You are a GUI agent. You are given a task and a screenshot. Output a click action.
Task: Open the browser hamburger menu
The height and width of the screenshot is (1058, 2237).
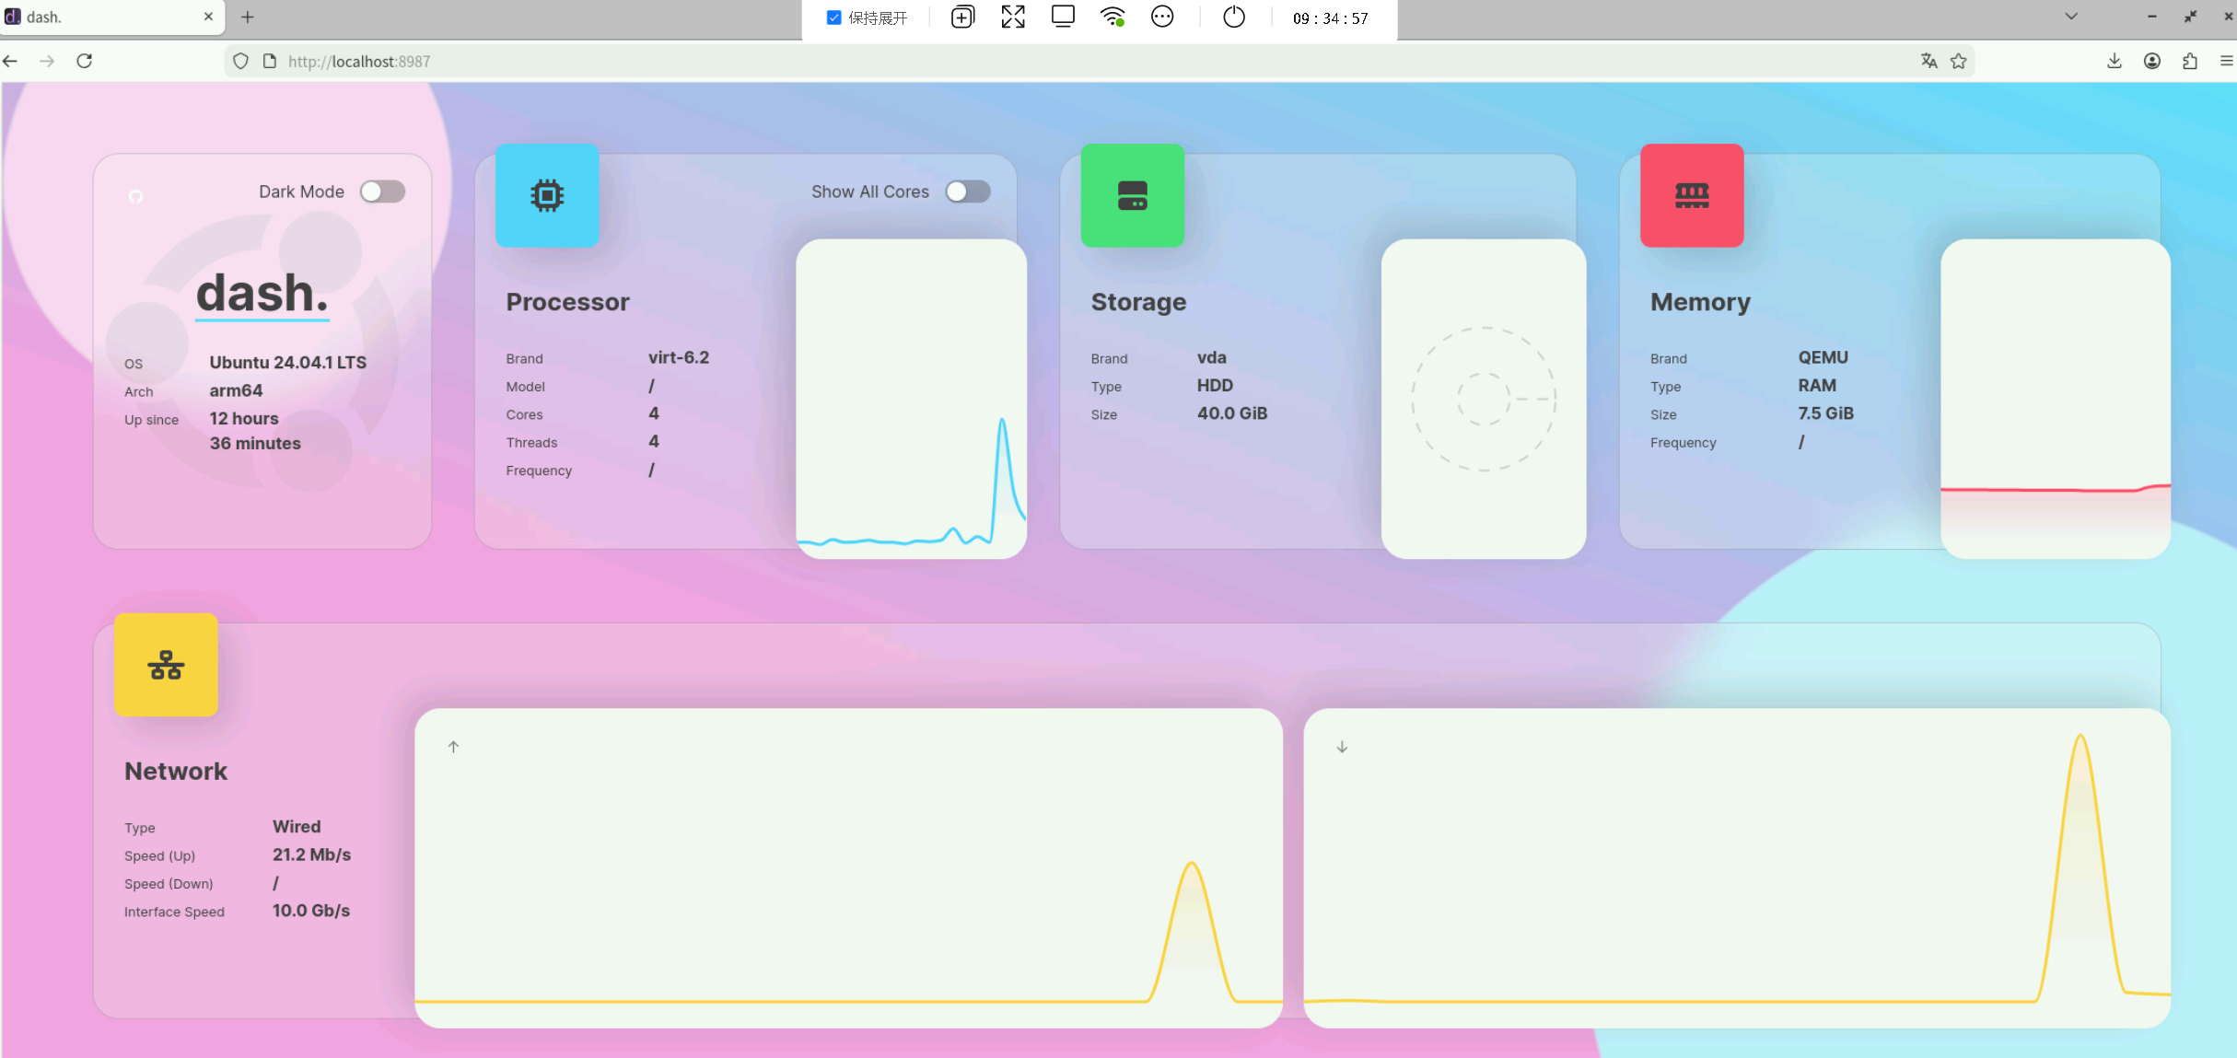(2226, 61)
